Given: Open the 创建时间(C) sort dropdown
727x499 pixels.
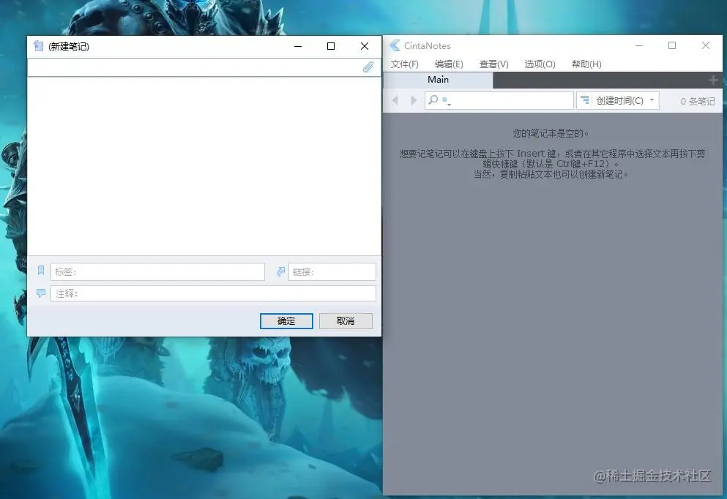Looking at the screenshot, I should [x=618, y=100].
